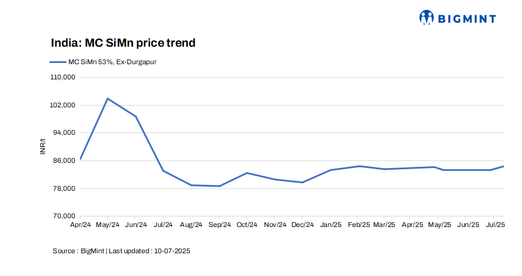Select the Feb/25 x-axis label
The height and width of the screenshot is (276, 522).
click(x=359, y=225)
